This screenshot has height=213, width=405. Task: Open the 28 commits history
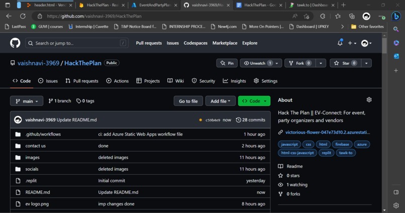[251, 120]
